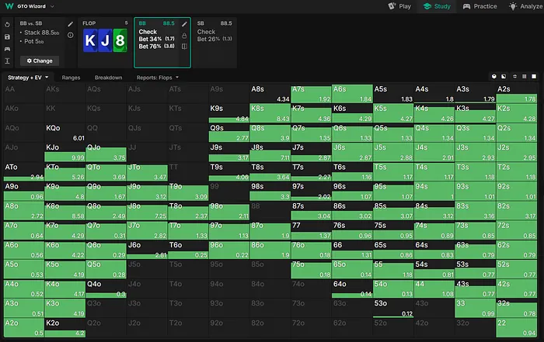Screen dimensions: 544x342
Task: Switch to the Ranges tab
Action: click(x=72, y=78)
